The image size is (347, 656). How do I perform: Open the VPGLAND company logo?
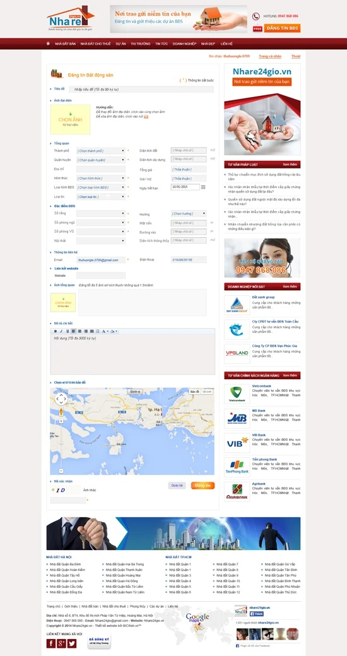[x=237, y=353]
